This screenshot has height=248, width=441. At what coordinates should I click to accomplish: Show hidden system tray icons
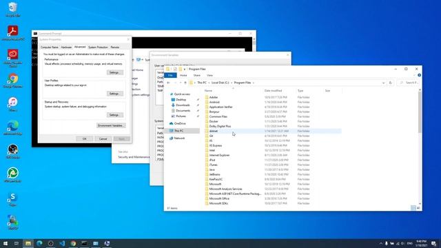(381, 243)
